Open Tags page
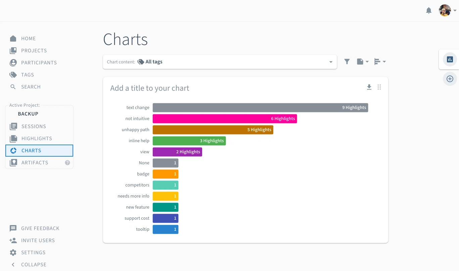The height and width of the screenshot is (271, 459). point(22,75)
